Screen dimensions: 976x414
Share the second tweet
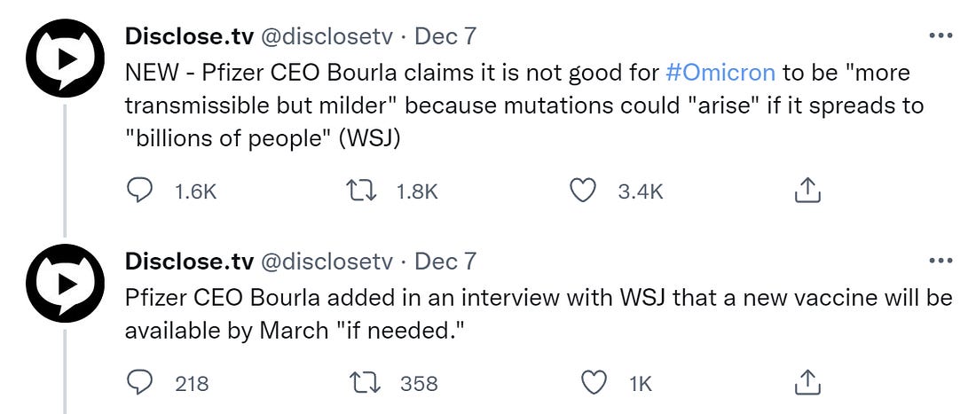(x=806, y=382)
